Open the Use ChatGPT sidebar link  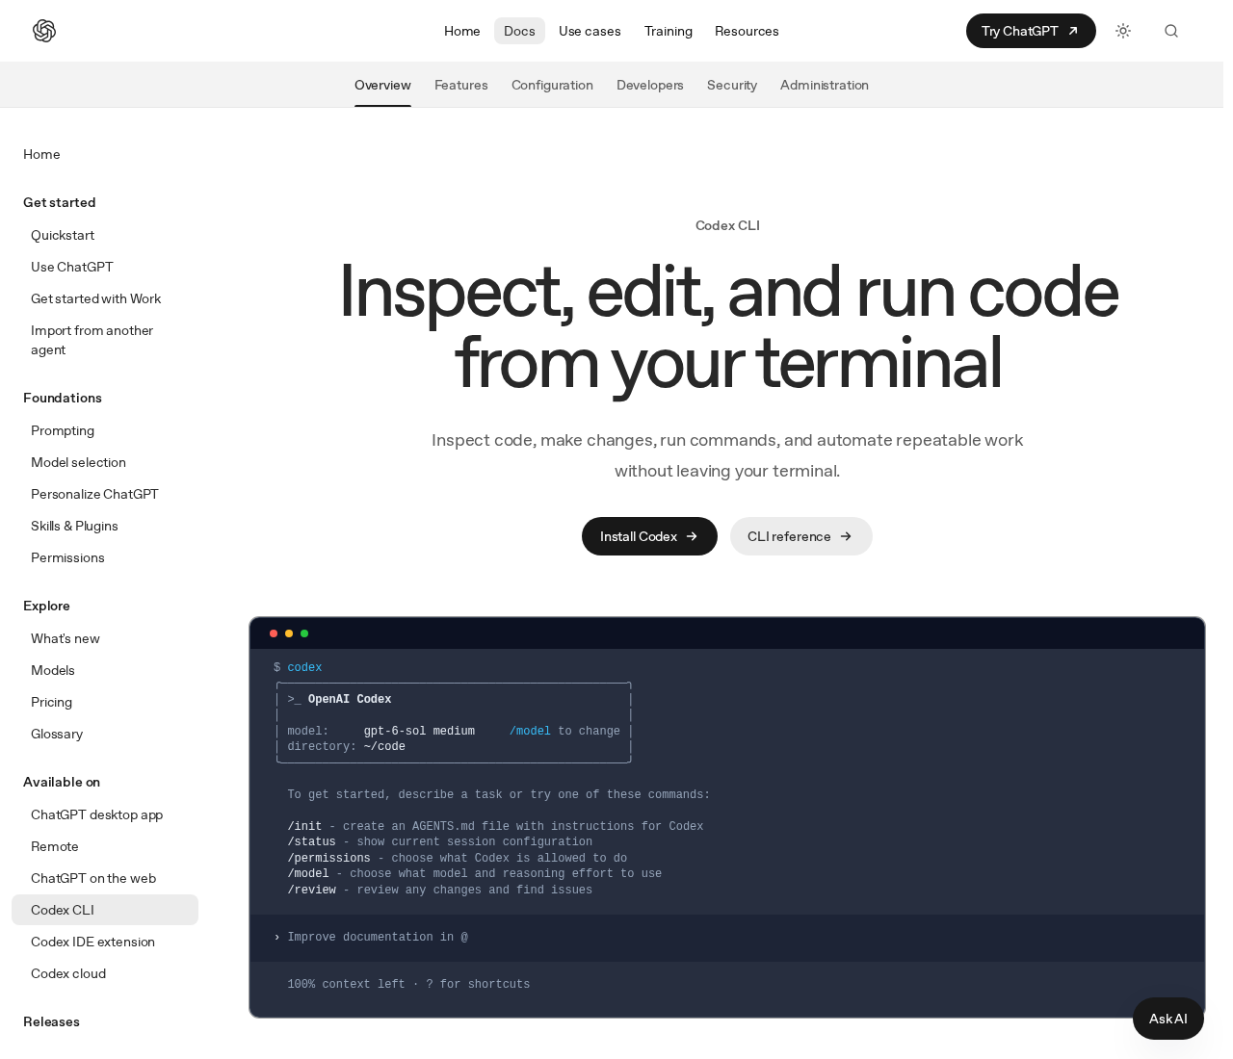pyautogui.click(x=72, y=267)
